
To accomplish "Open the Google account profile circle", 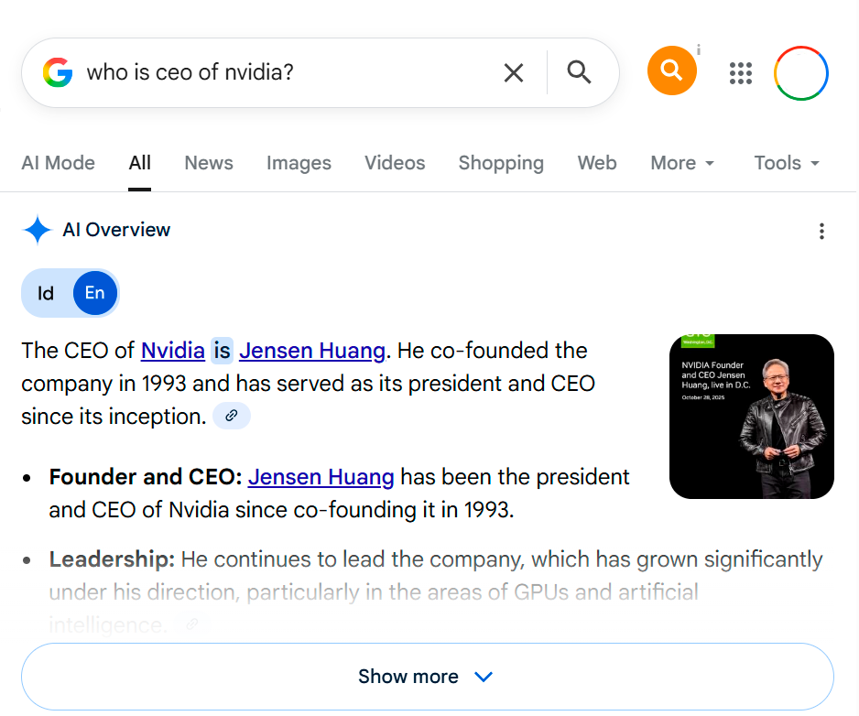I will click(x=801, y=73).
